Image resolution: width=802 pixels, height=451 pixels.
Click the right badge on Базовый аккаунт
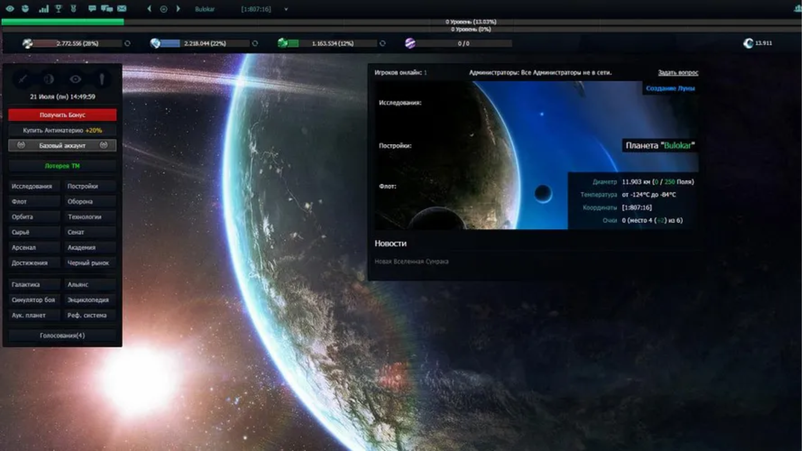[x=104, y=145]
